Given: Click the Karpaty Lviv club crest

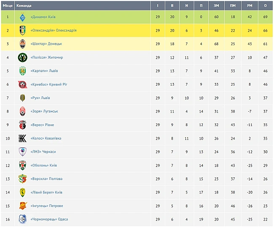Looking at the screenshot, I should click(23, 71).
